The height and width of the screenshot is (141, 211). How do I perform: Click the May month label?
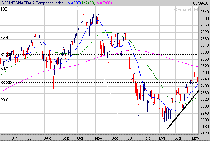(195, 138)
